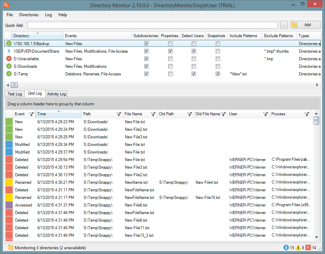Click the C:\Program Files\zab... process cell
This screenshot has width=325, height=254.
(x=290, y=159)
